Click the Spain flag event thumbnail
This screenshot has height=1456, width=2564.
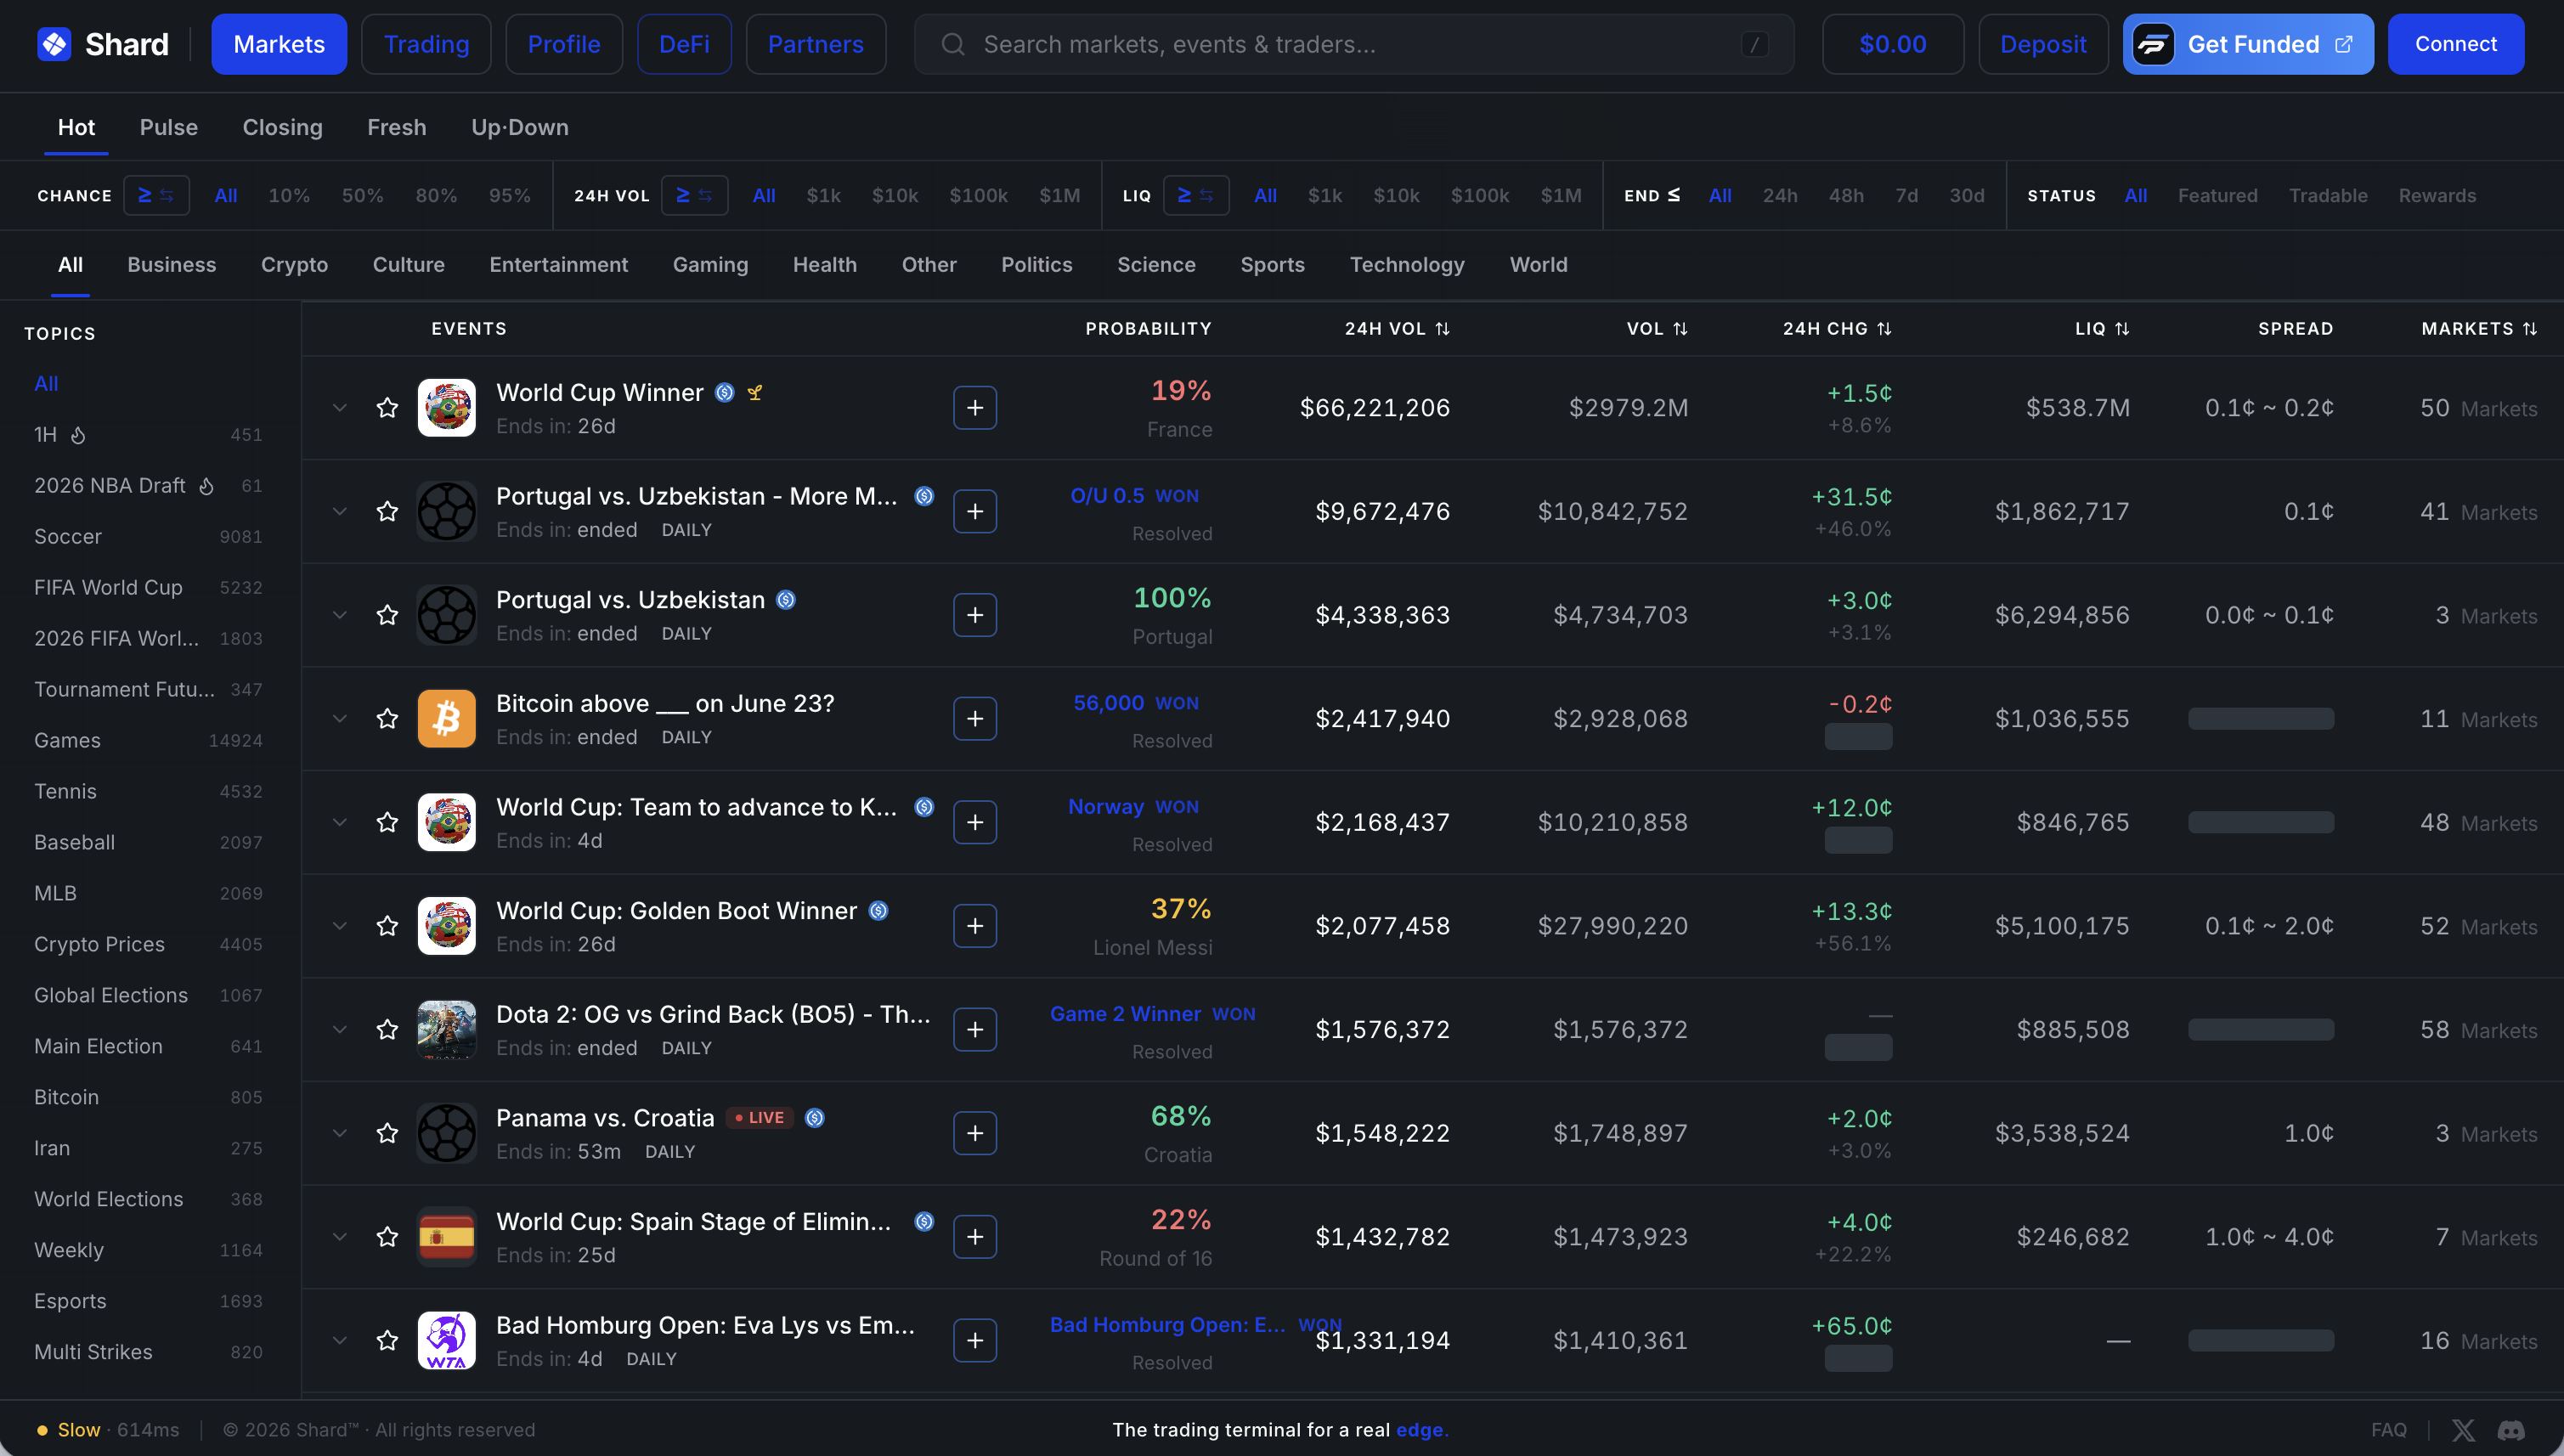tap(446, 1237)
